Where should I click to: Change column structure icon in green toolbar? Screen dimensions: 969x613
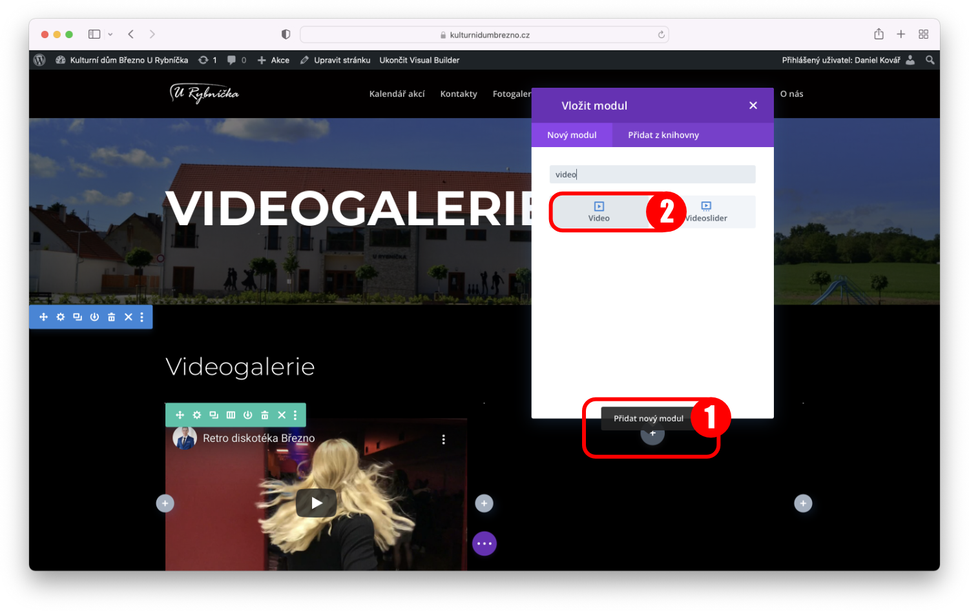pos(231,415)
